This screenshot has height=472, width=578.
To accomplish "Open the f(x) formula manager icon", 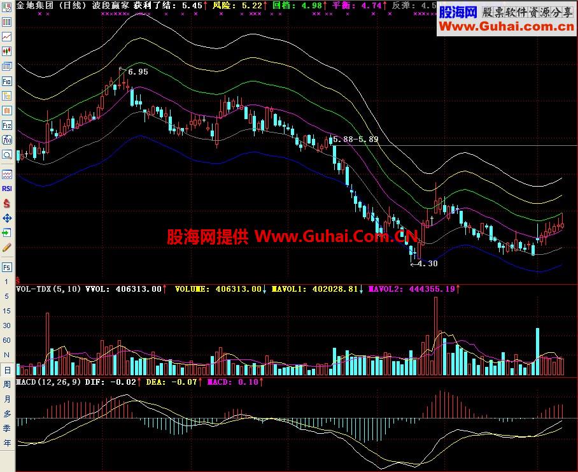I will point(6,140).
